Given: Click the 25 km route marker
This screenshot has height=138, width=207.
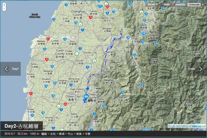Looking at the screenshot, I should pos(91,75).
